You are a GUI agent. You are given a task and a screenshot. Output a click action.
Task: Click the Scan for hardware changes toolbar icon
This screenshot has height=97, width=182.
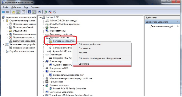pyautogui.click(x=40, y=12)
